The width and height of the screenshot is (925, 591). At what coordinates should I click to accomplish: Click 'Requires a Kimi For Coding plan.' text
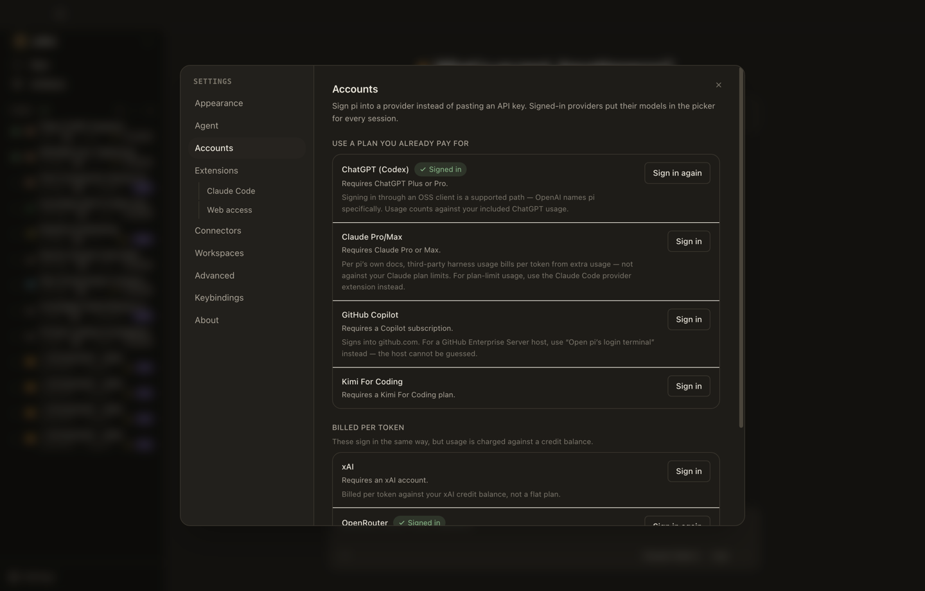coord(398,395)
